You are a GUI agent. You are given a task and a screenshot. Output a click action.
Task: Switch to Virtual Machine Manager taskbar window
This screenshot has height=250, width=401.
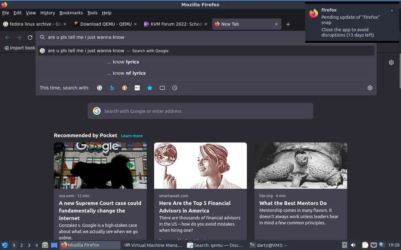point(153,245)
